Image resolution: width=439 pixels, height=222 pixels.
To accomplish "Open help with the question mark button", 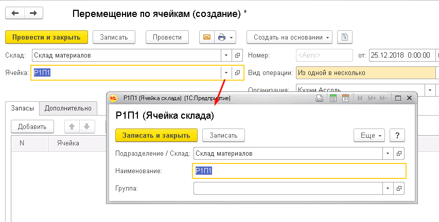I will (x=397, y=135).
